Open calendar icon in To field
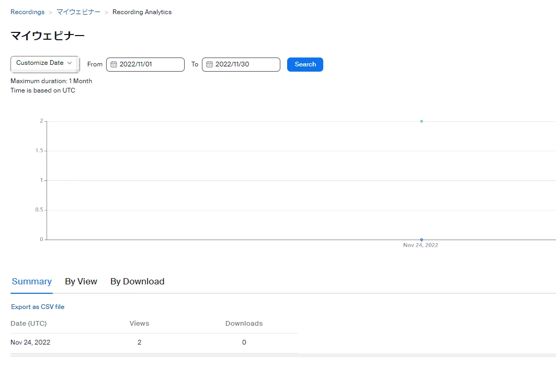 coord(209,64)
